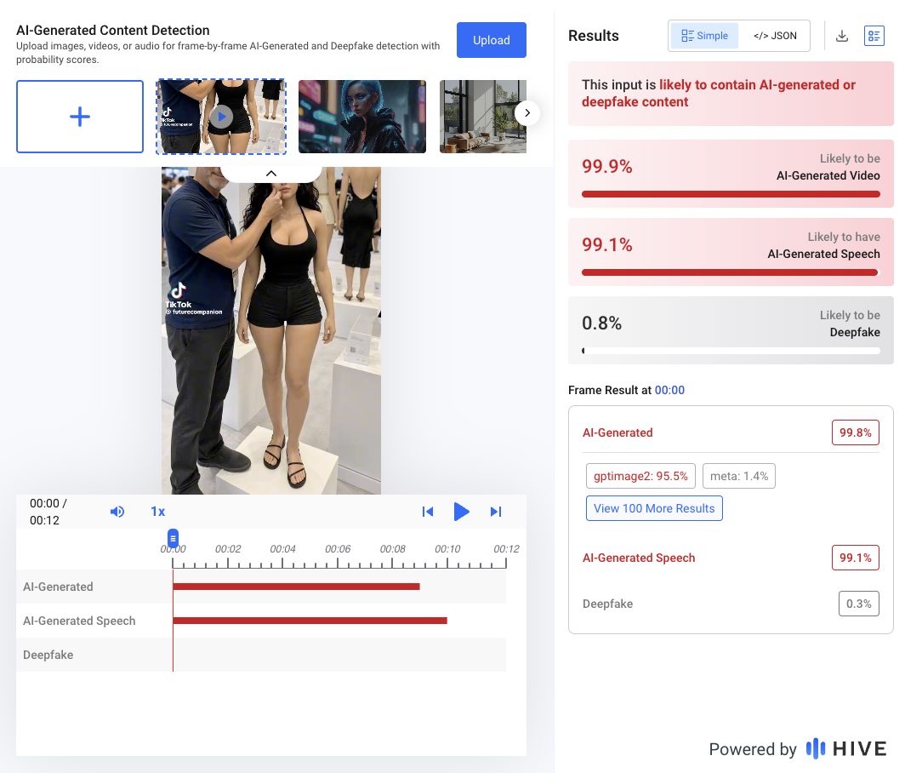Show more sample thumbnails with right arrow
Screen dimensions: 905x773
[527, 112]
